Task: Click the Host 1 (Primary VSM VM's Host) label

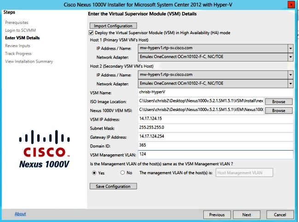Action: tap(119, 40)
